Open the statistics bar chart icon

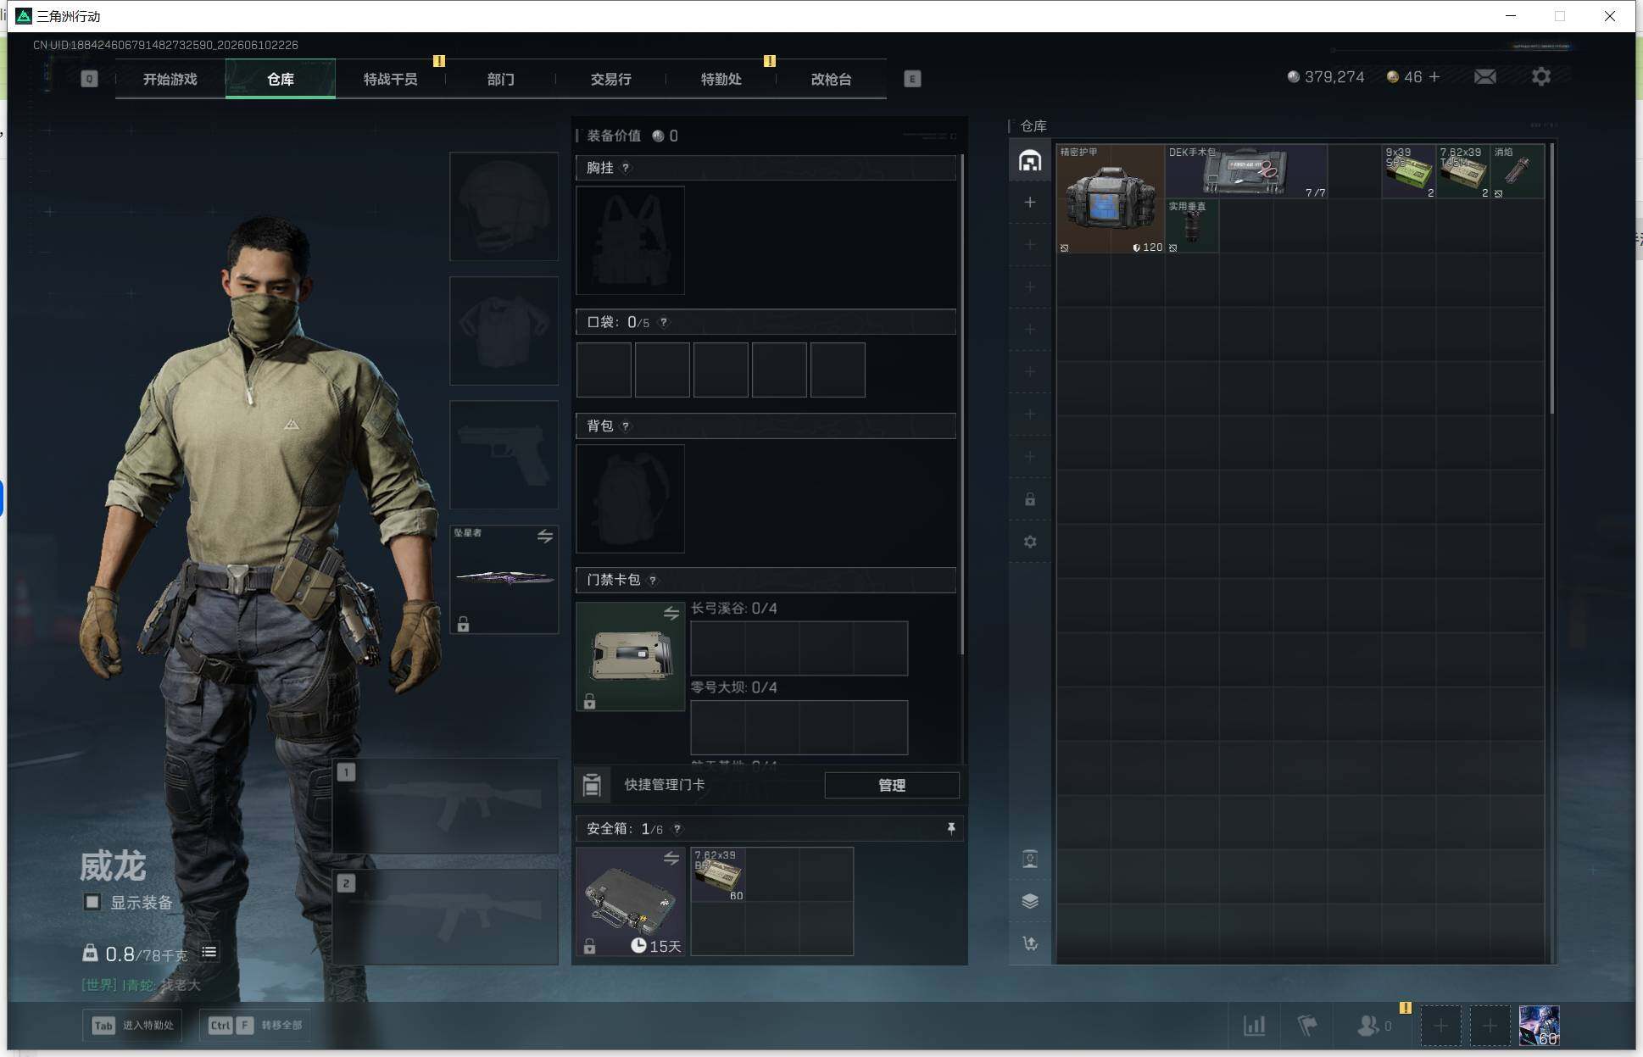(x=1254, y=1026)
